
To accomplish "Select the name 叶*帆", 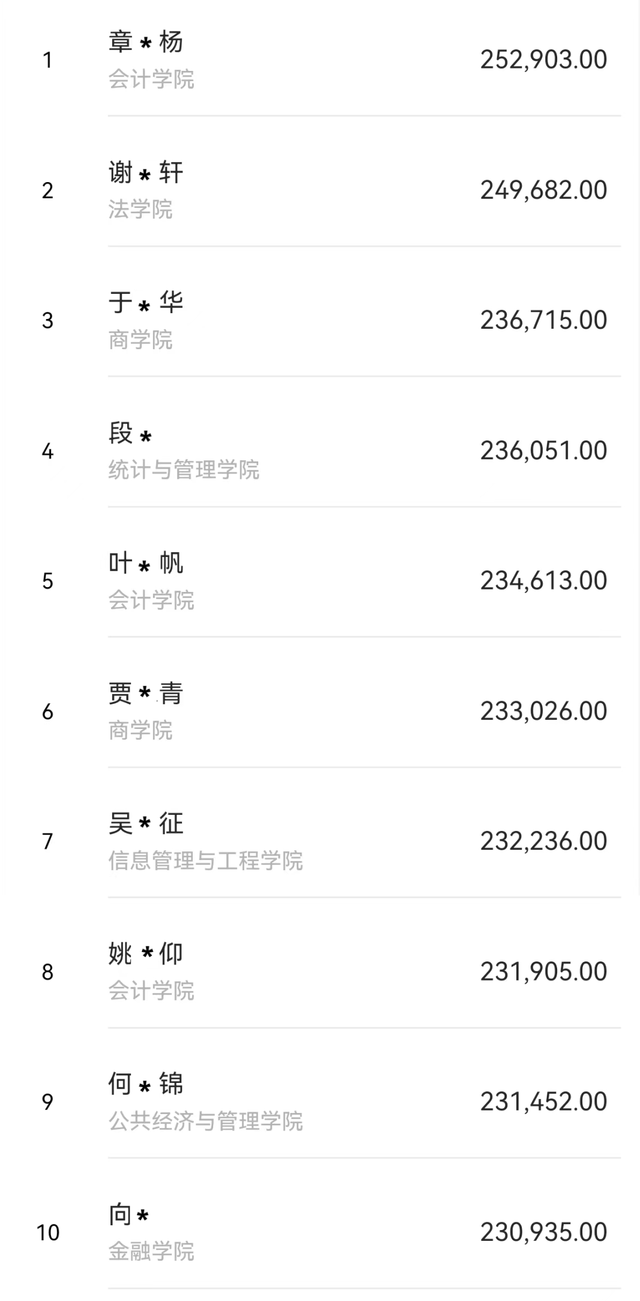I will (x=146, y=563).
